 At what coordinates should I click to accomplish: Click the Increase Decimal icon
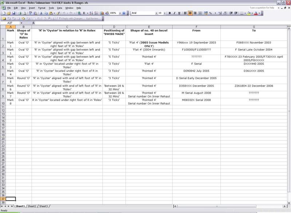(220, 13)
